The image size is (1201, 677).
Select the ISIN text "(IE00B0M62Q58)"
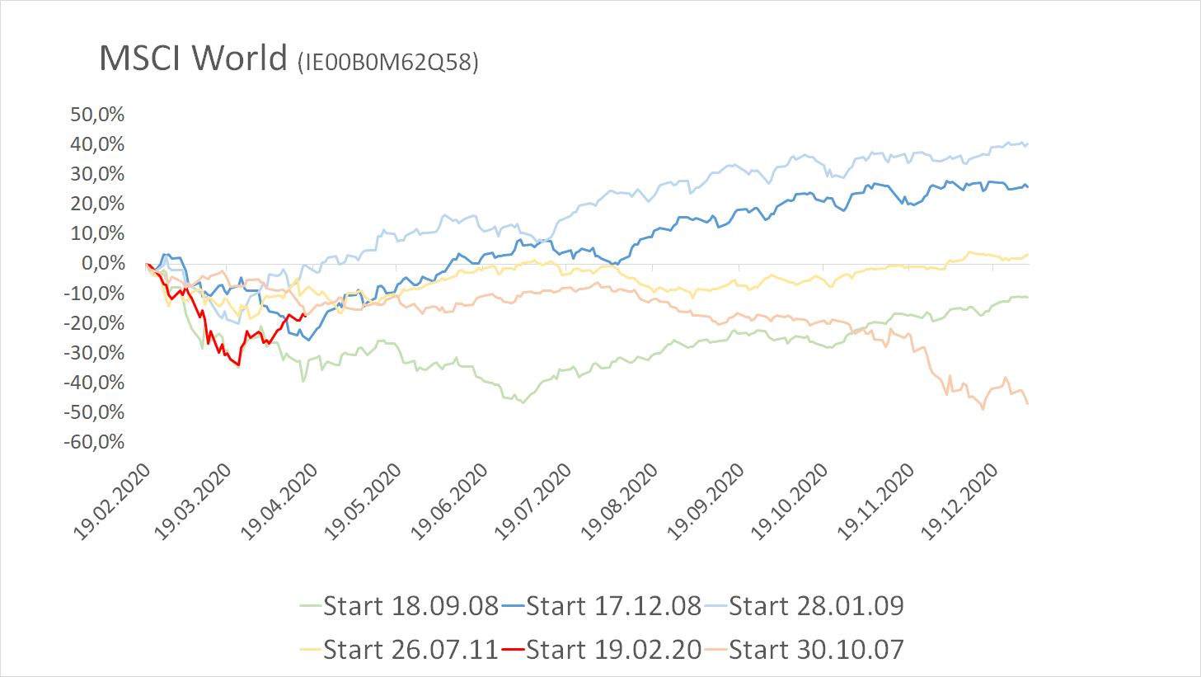click(387, 62)
